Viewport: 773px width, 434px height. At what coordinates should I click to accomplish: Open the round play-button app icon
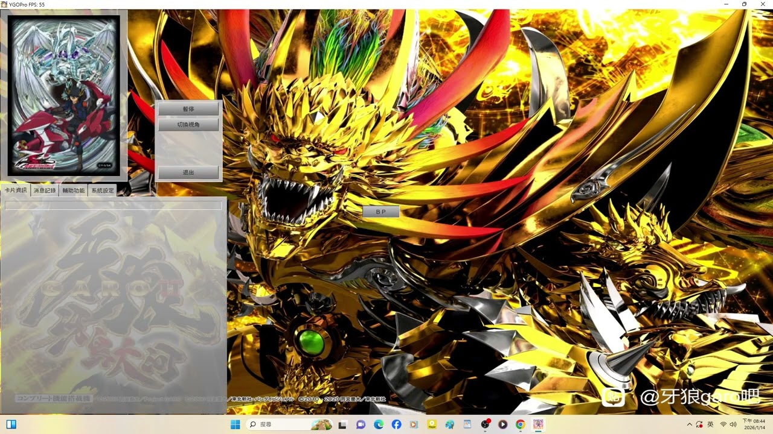click(x=502, y=424)
